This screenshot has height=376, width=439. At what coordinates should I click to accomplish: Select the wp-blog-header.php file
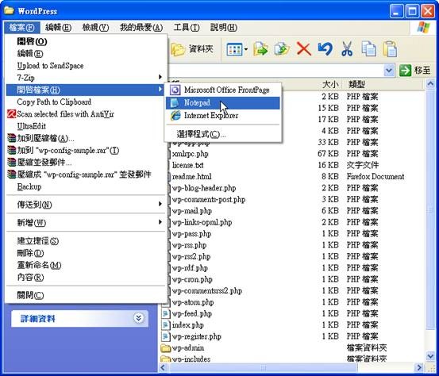(204, 188)
